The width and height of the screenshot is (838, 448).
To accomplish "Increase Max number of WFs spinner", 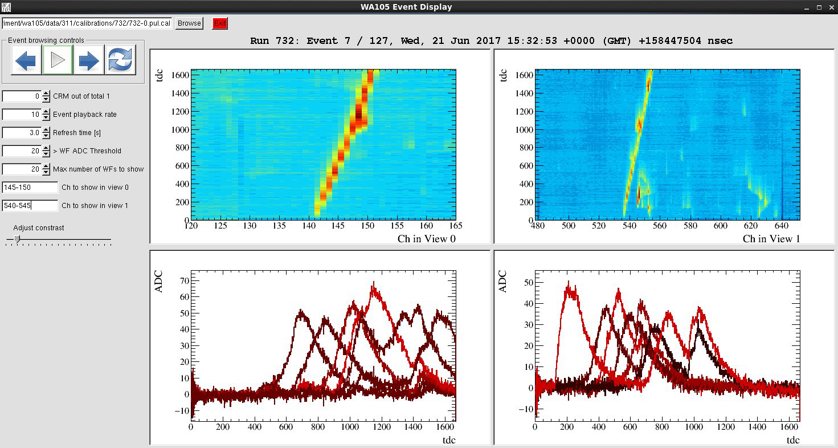I will 46,166.
